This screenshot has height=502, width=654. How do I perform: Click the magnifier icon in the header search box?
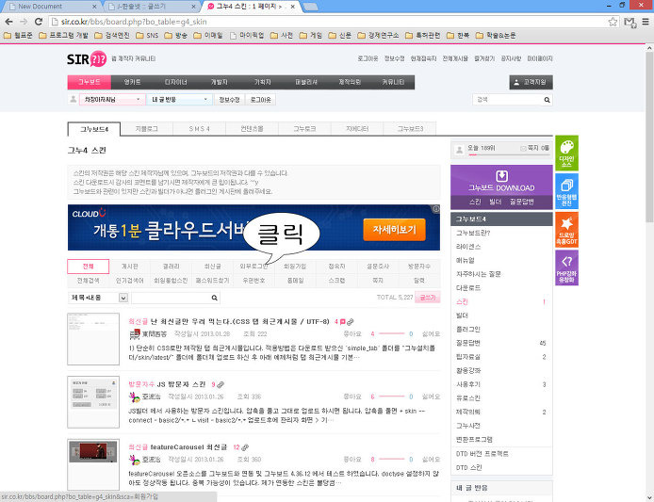point(547,100)
